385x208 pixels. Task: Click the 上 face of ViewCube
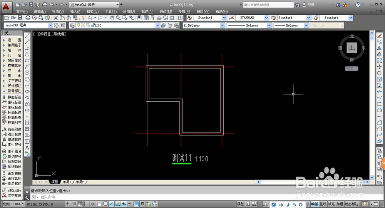coord(352,48)
